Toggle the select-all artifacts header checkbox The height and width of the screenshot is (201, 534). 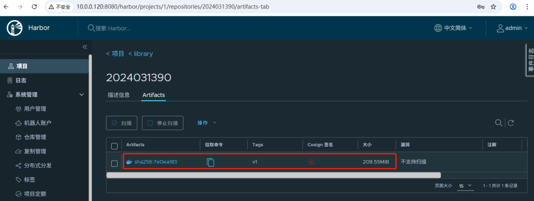point(115,146)
